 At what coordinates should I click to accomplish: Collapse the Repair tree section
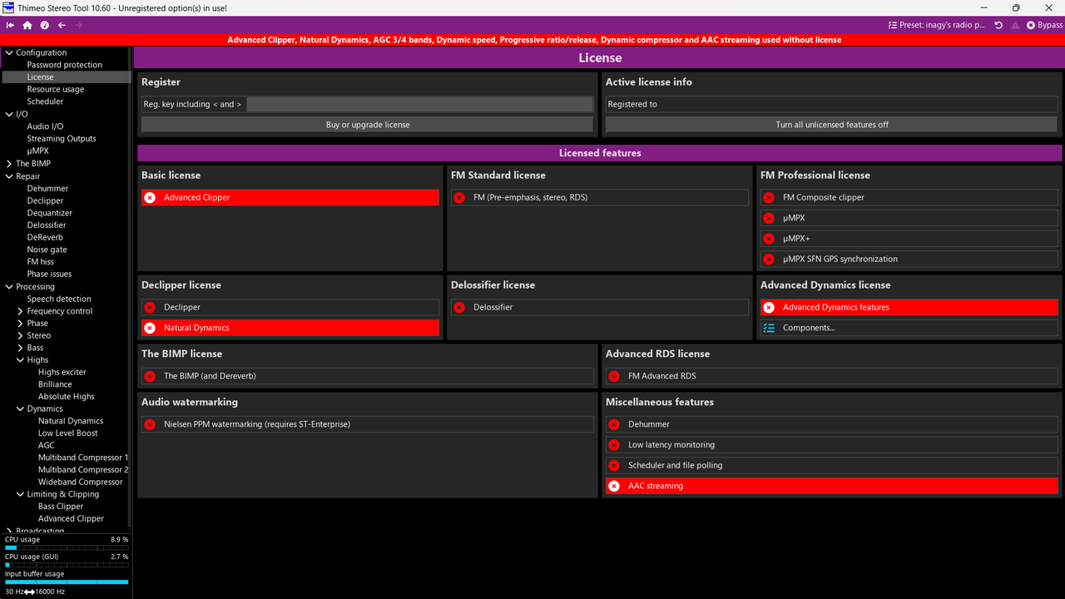click(x=9, y=176)
